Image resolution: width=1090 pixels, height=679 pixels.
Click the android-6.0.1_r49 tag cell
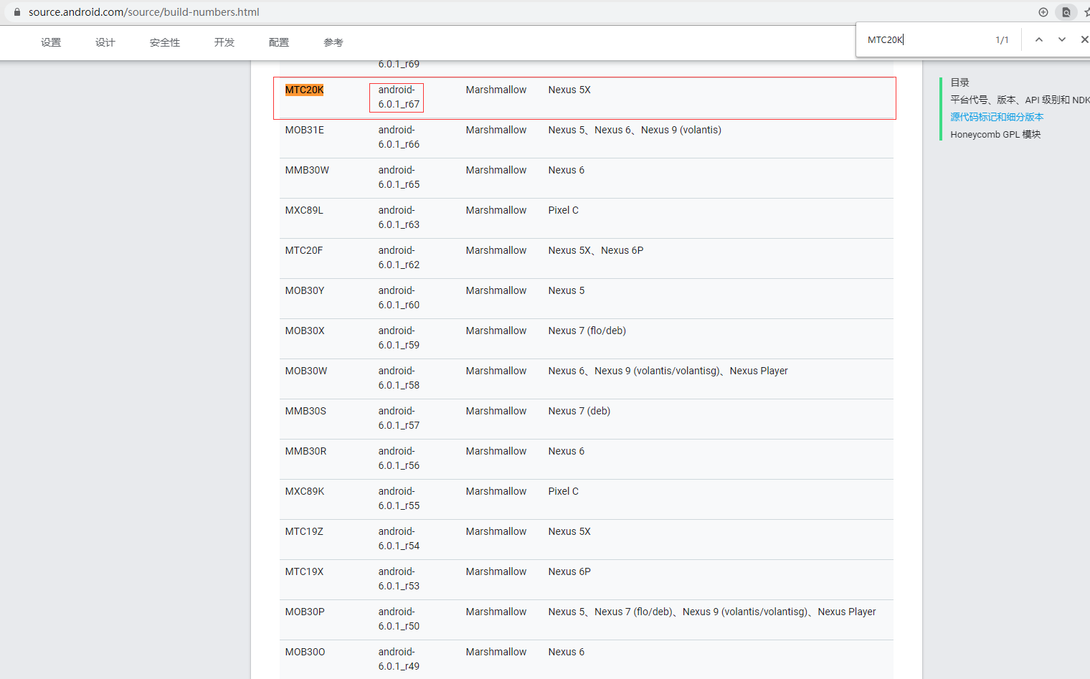click(x=399, y=659)
